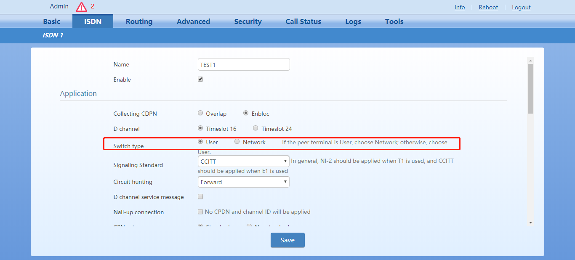Click the Collecting CDPN label
Screen dimensions: 575x260
[135, 114]
